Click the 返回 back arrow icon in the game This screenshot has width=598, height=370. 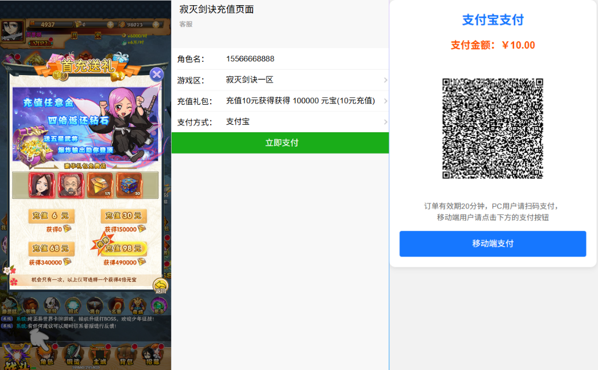(x=161, y=286)
